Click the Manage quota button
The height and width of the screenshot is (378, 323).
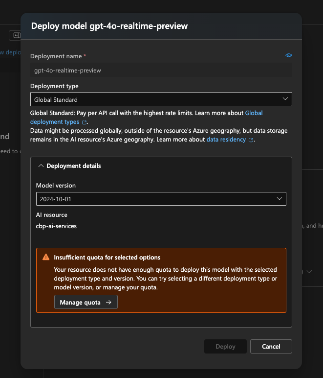click(86, 302)
